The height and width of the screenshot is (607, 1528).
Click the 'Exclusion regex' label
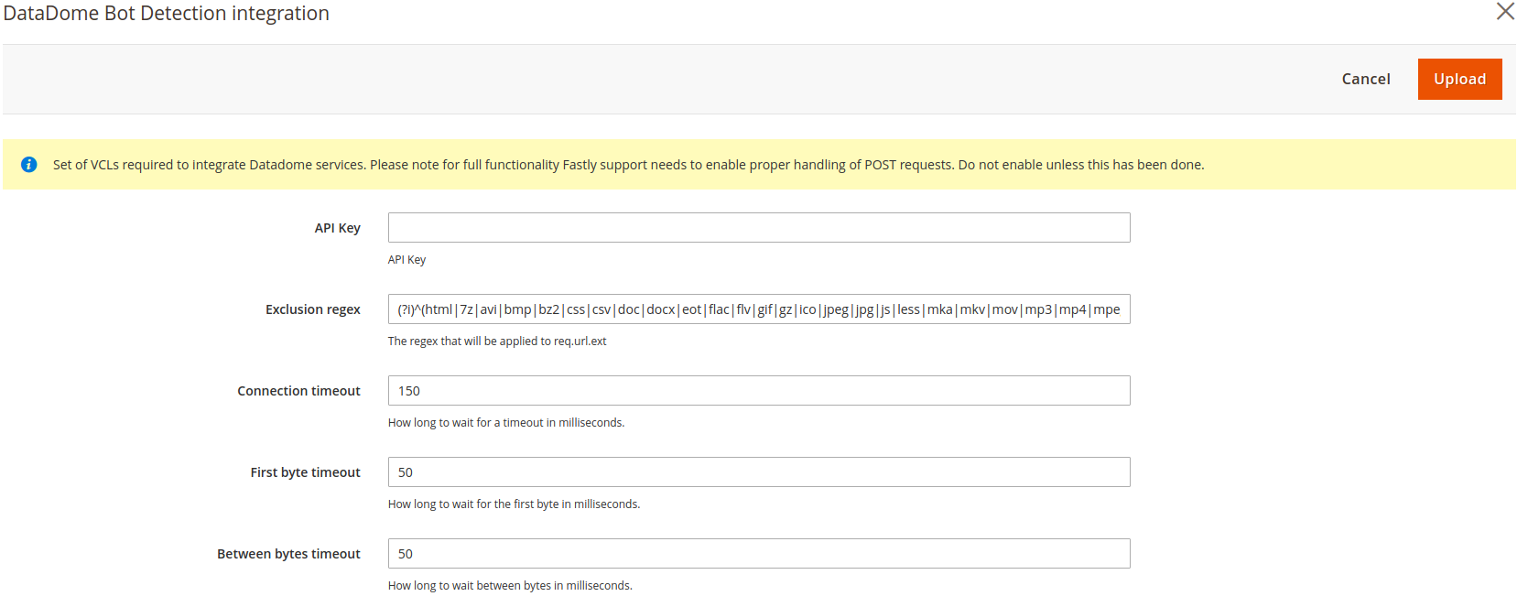click(313, 309)
